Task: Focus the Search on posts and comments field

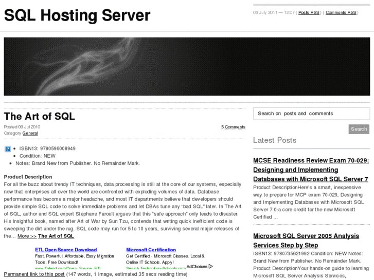Action: (x=312, y=114)
